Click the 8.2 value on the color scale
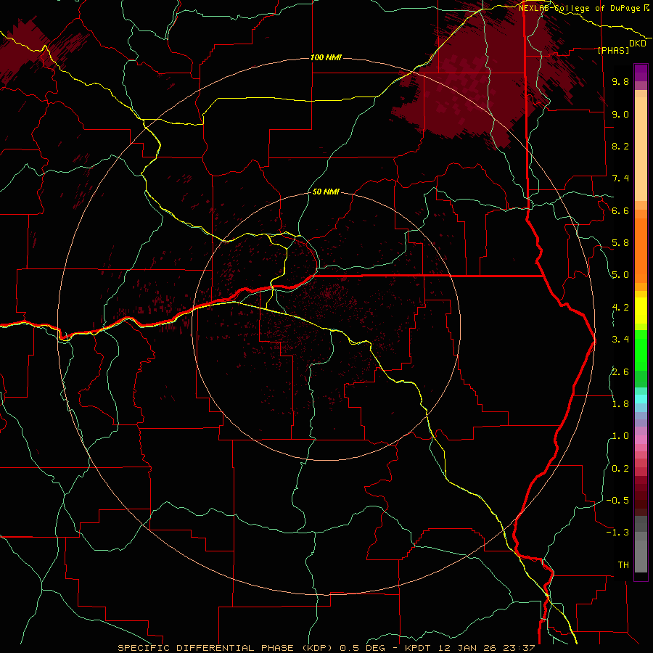This screenshot has height=653, width=653. pyautogui.click(x=620, y=146)
